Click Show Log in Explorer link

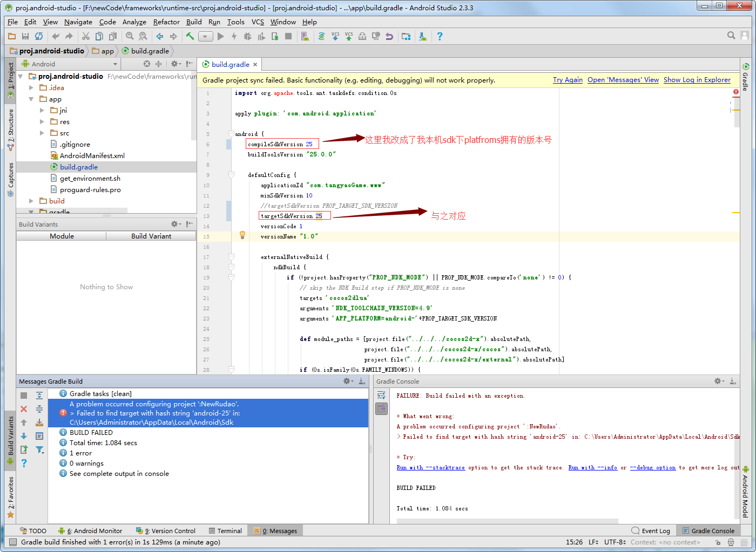(697, 80)
